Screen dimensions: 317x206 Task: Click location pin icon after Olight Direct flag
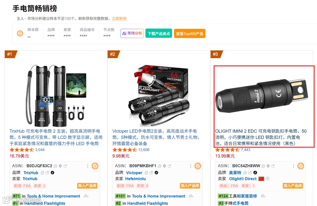(x=268, y=179)
